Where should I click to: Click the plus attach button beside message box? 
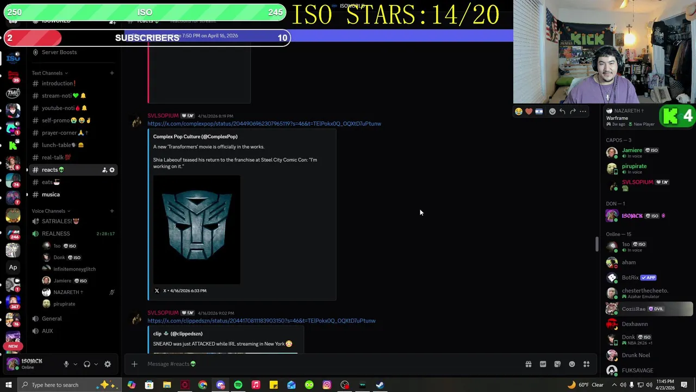pyautogui.click(x=134, y=364)
